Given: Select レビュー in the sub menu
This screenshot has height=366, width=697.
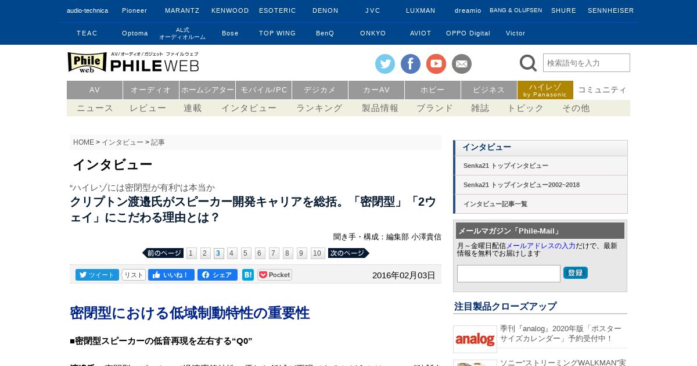Looking at the screenshot, I should [x=148, y=108].
